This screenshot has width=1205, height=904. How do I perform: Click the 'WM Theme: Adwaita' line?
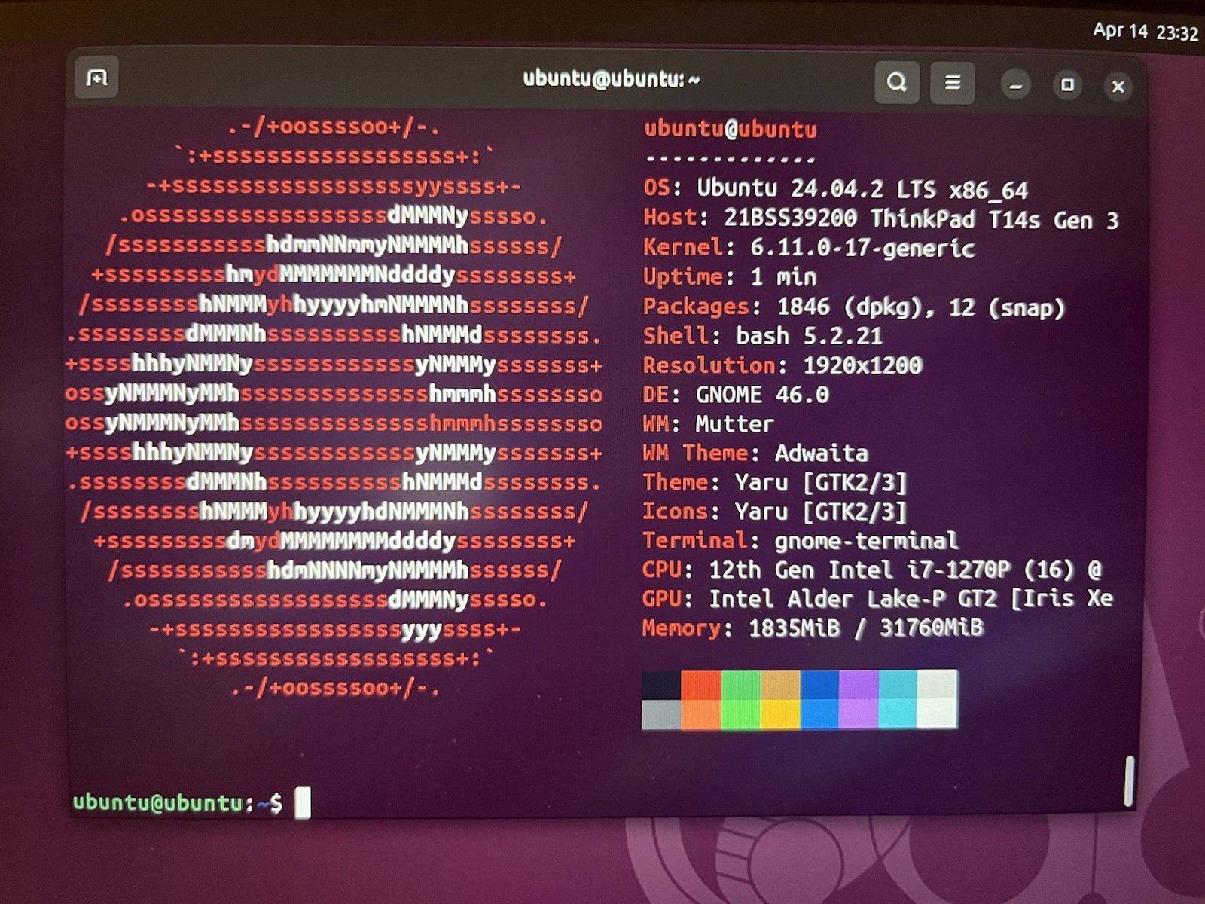[x=755, y=453]
